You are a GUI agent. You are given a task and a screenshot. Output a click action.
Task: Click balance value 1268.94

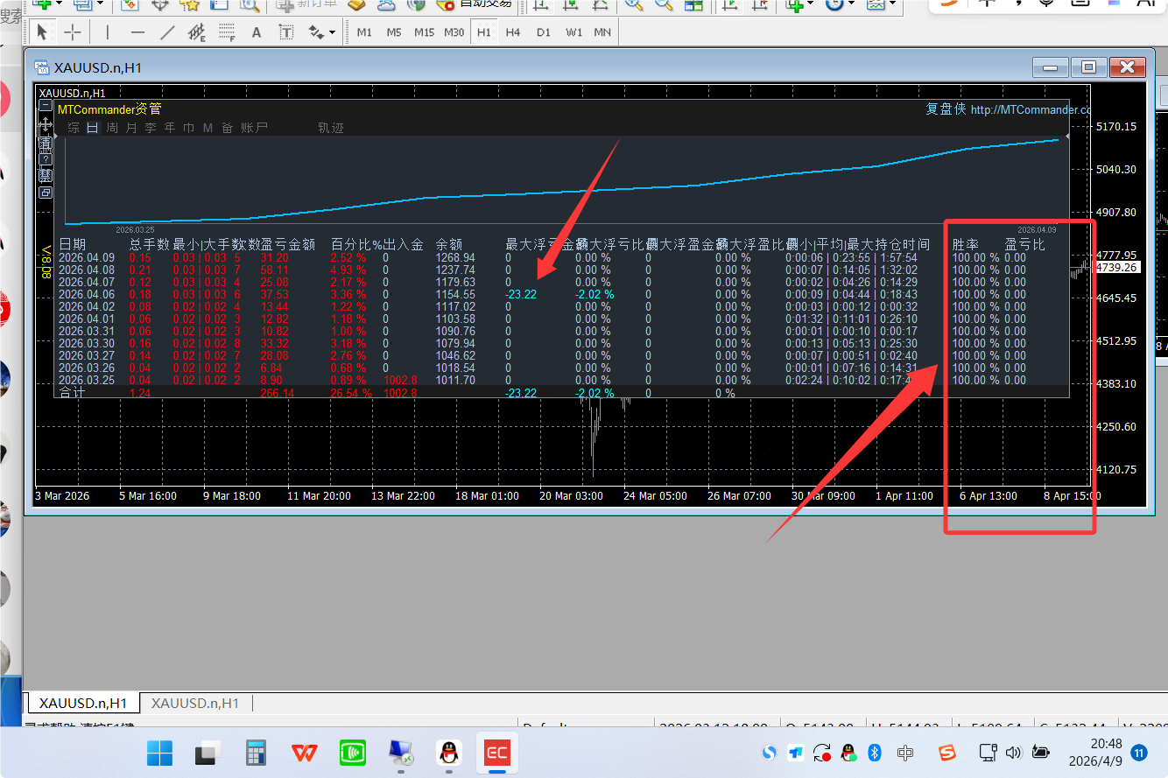[x=455, y=258]
